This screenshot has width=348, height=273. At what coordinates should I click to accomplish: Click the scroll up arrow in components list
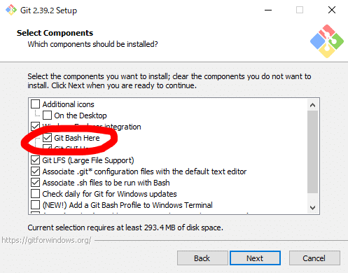point(312,105)
